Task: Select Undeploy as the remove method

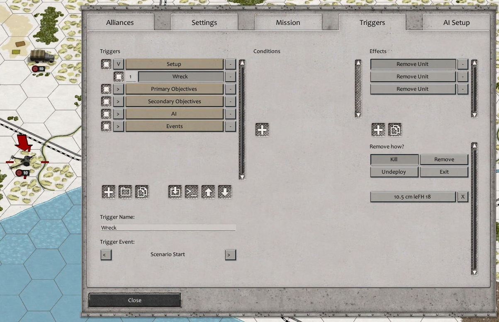Action: pos(394,172)
